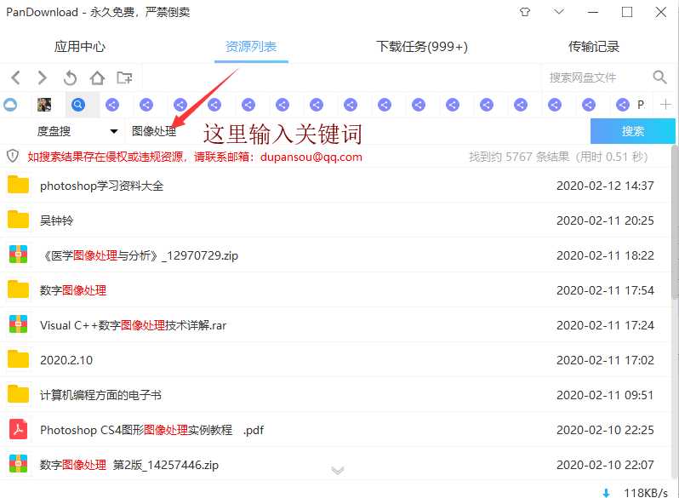Click folder icon of 吴钟铃
This screenshot has height=498, width=679.
[x=18, y=220]
